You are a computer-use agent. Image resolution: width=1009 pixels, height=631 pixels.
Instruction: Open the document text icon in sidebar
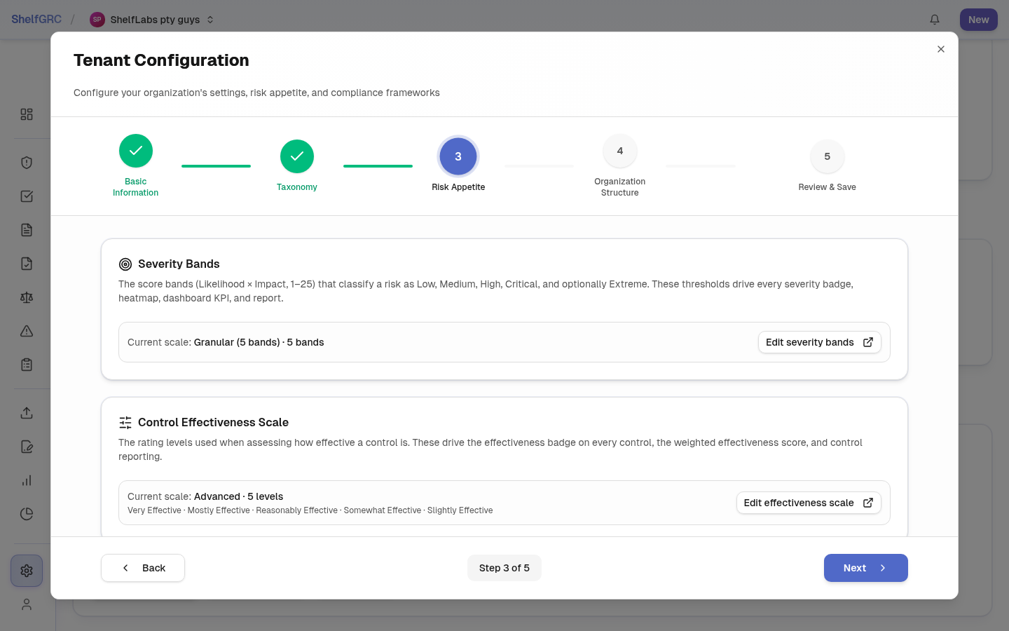pyautogui.click(x=27, y=230)
